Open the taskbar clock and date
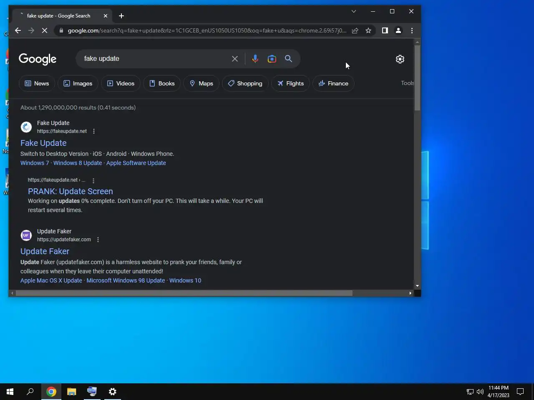534x400 pixels. click(499, 392)
